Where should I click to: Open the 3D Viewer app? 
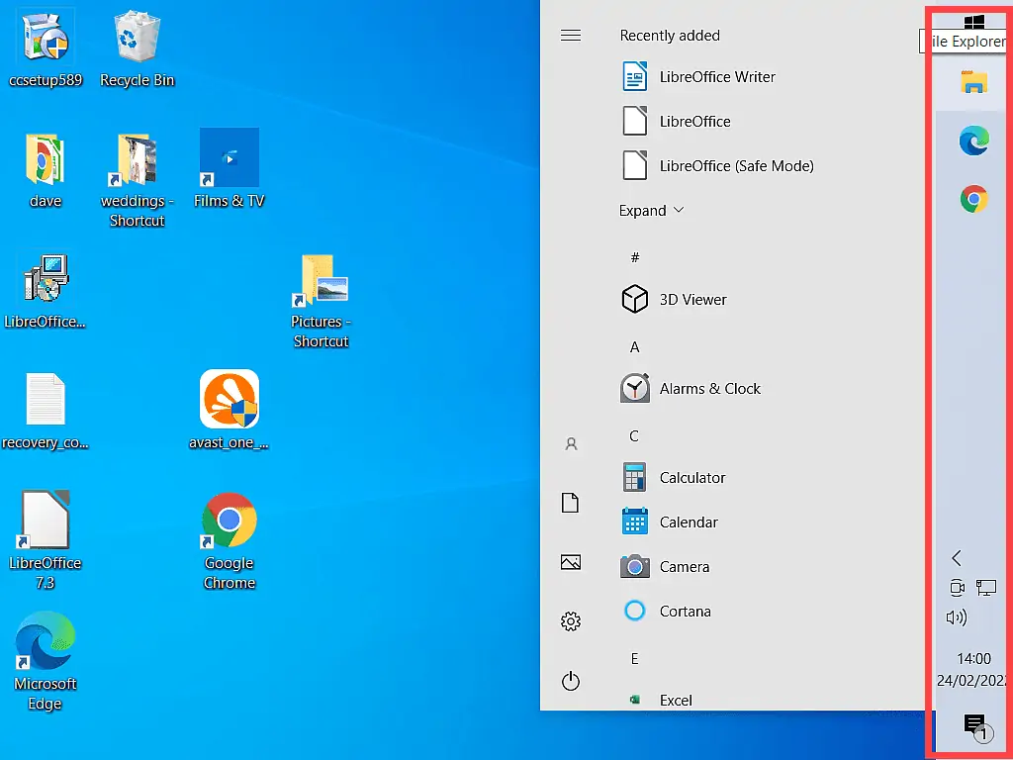(x=692, y=299)
